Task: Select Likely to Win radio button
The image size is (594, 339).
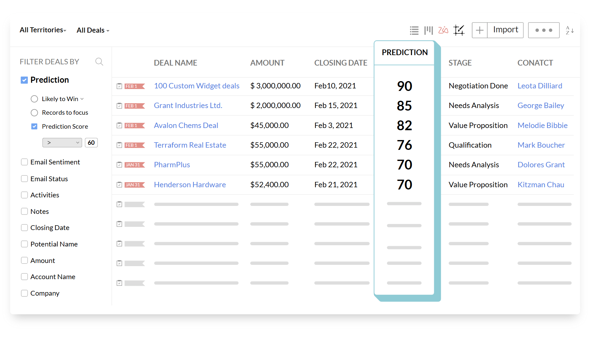Action: click(x=35, y=99)
